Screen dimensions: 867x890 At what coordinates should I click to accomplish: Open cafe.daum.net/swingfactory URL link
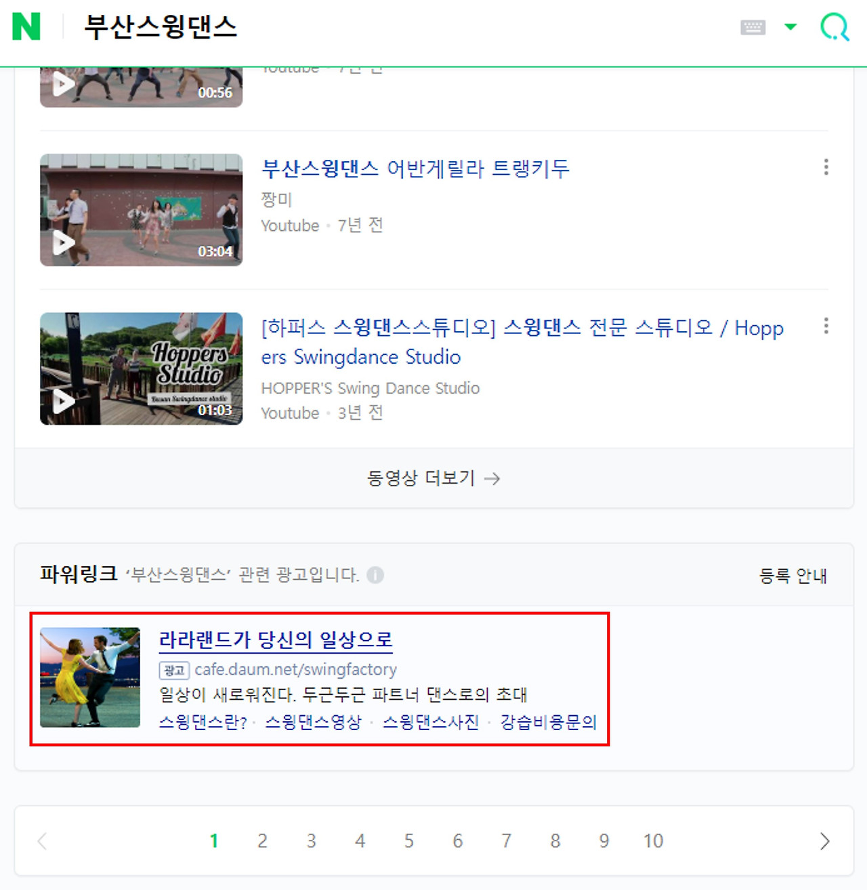tap(295, 670)
